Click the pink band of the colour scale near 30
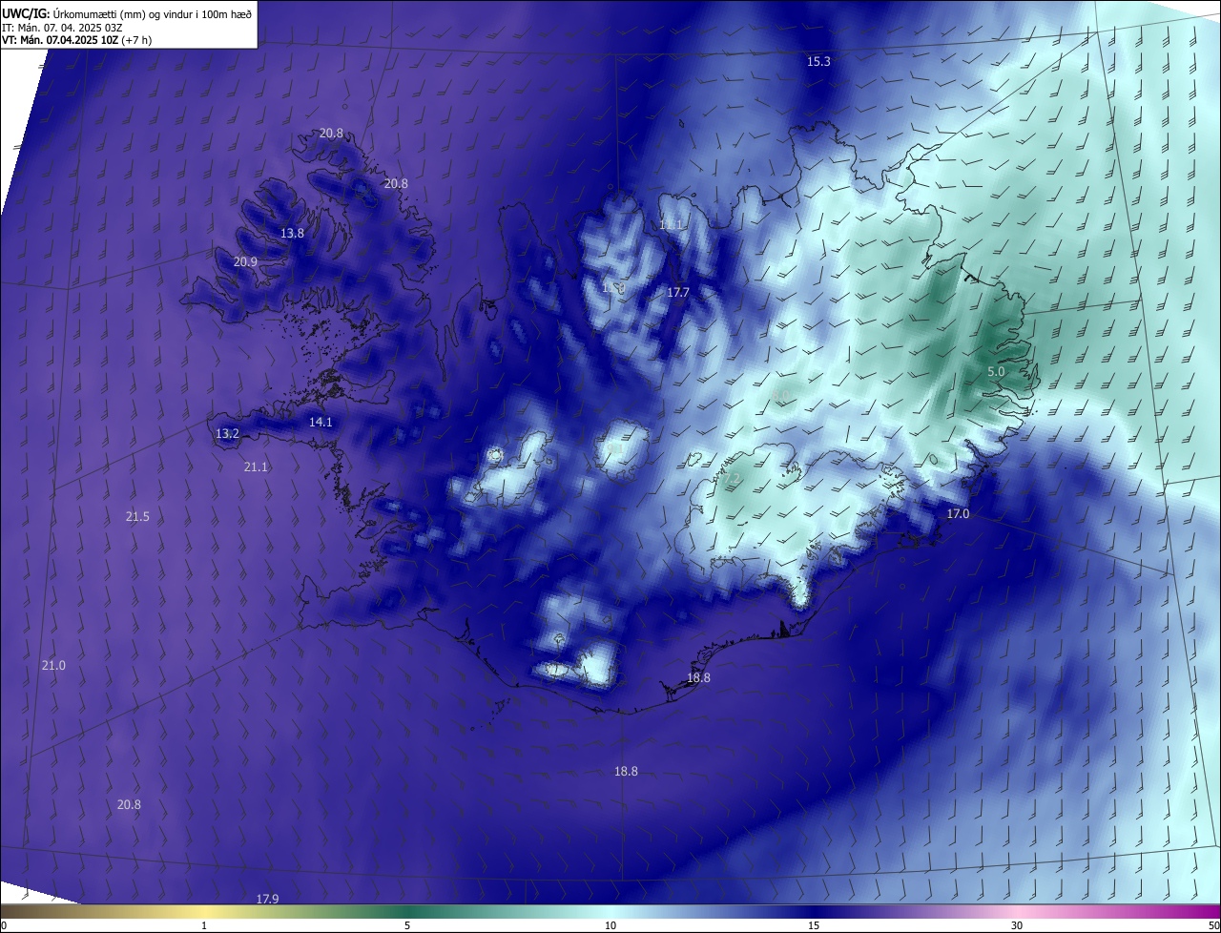 coord(1017,911)
